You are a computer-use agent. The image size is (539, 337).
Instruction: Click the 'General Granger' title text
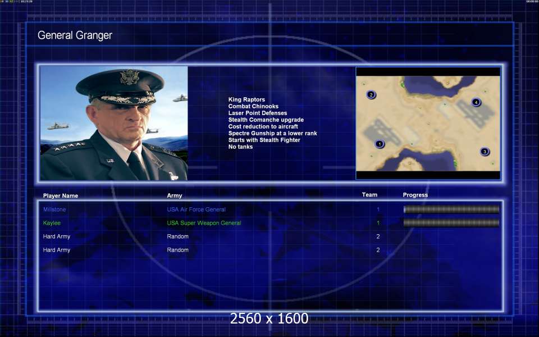(x=75, y=35)
